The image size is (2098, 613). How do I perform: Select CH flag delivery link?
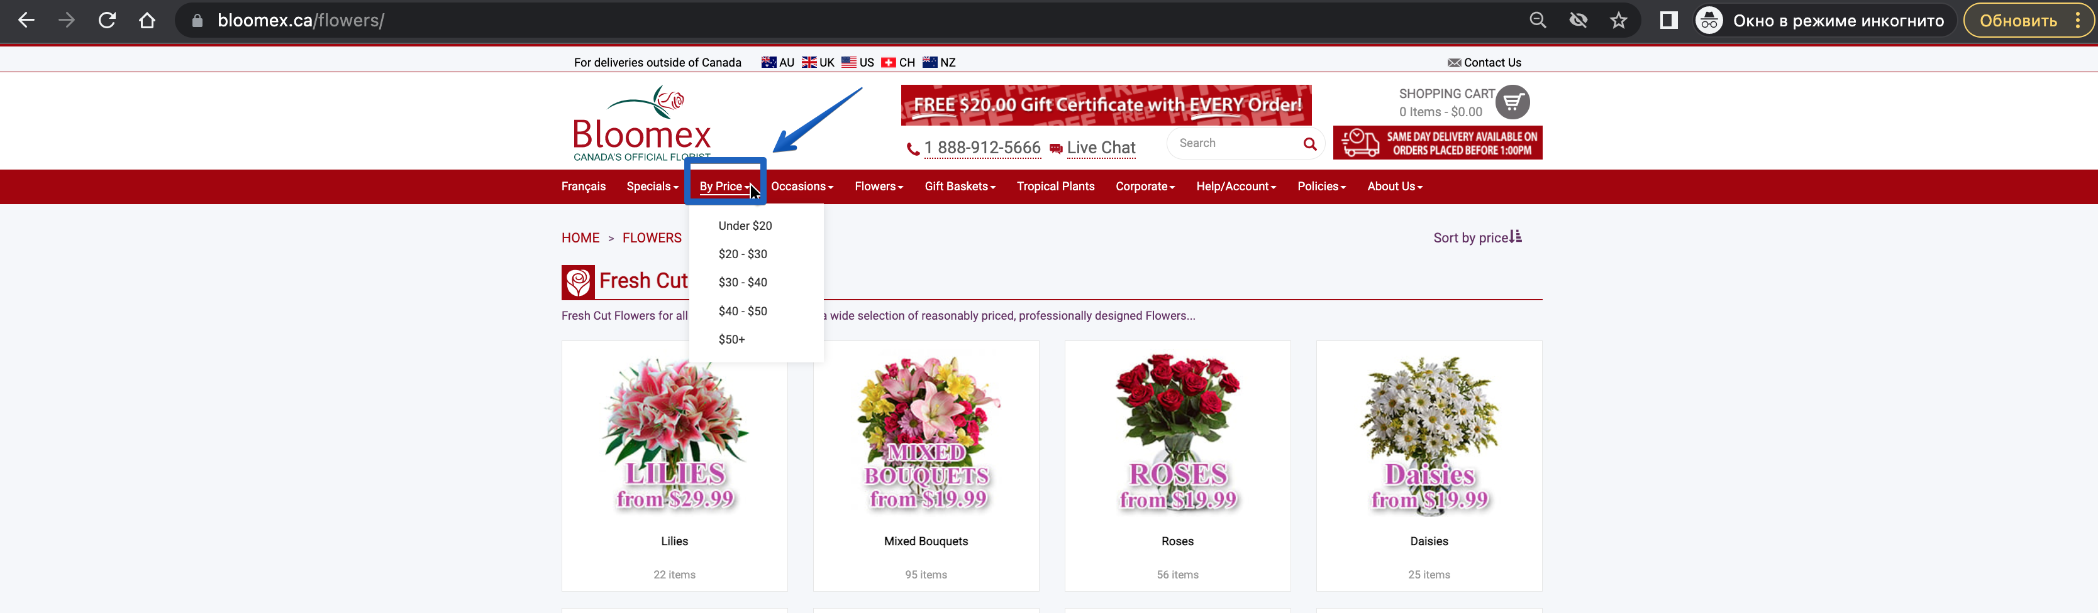(897, 63)
